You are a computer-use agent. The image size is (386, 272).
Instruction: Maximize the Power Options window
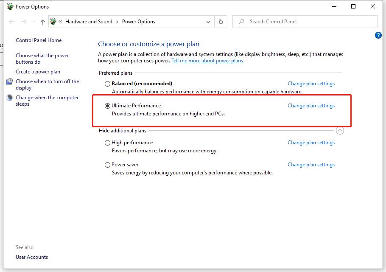(x=353, y=6)
